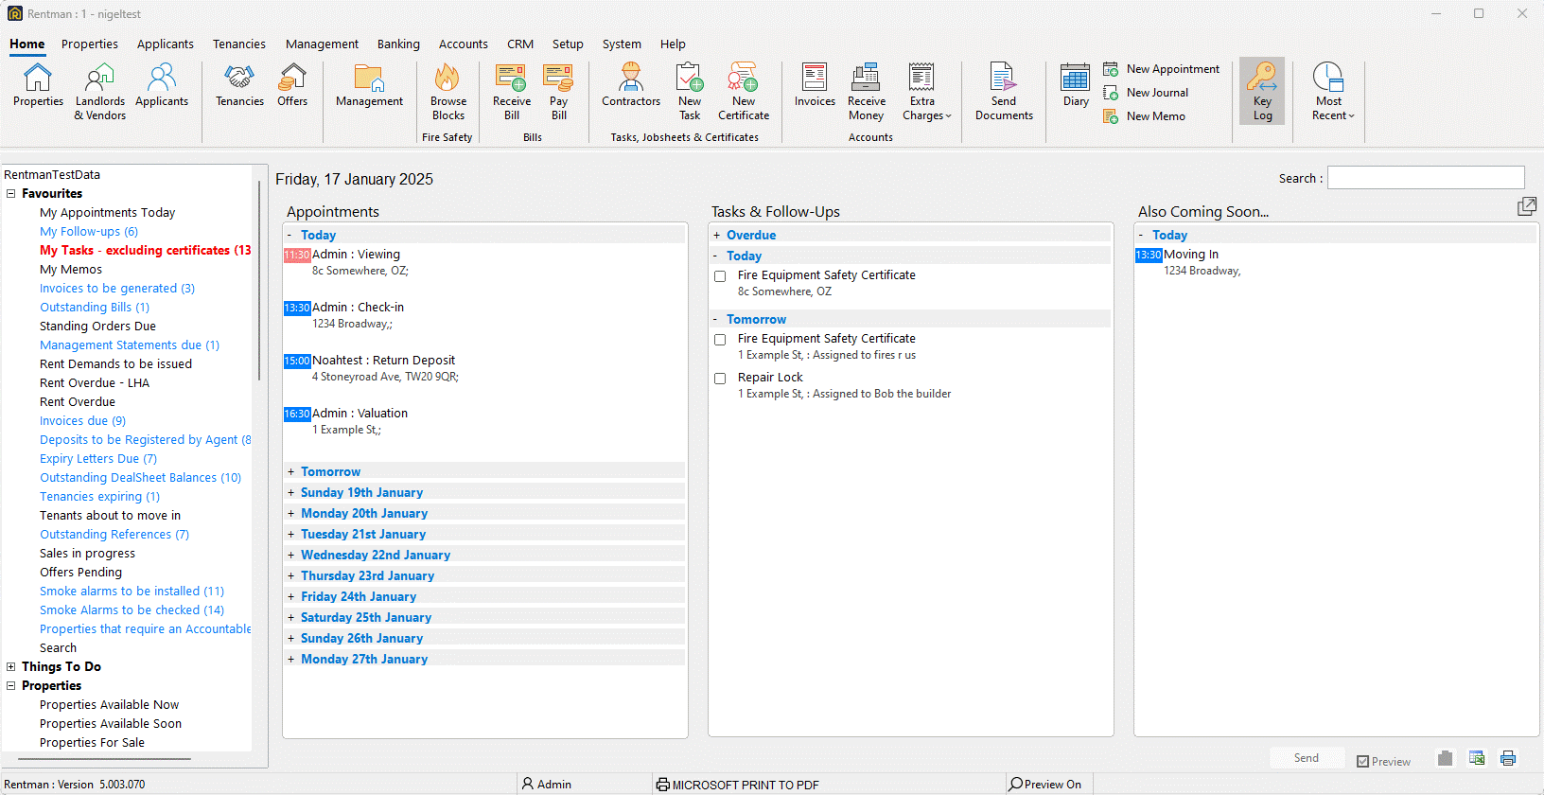Expand Tomorrow in Appointments
Screen dimensions: 1544x795
pyautogui.click(x=291, y=471)
